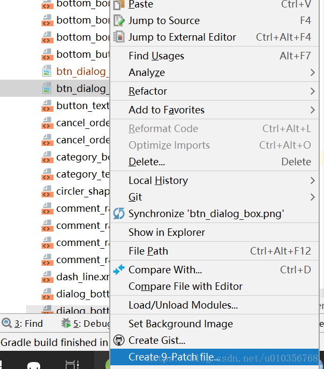The height and width of the screenshot is (369, 324).
Task: Click the XML icon beside category_te file
Action: click(47, 174)
